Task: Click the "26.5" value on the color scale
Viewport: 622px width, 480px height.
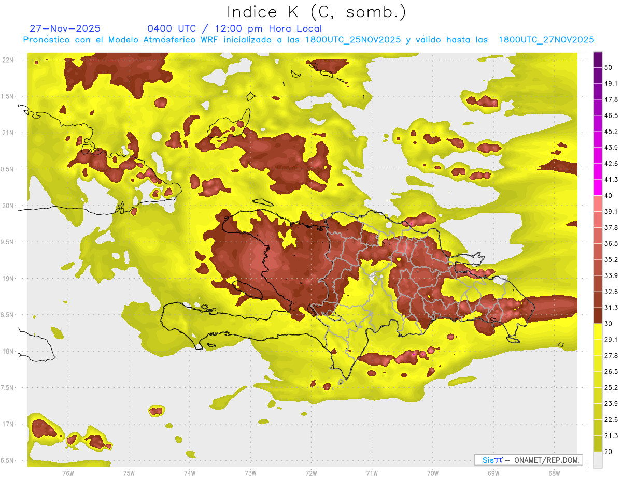Action: click(612, 371)
